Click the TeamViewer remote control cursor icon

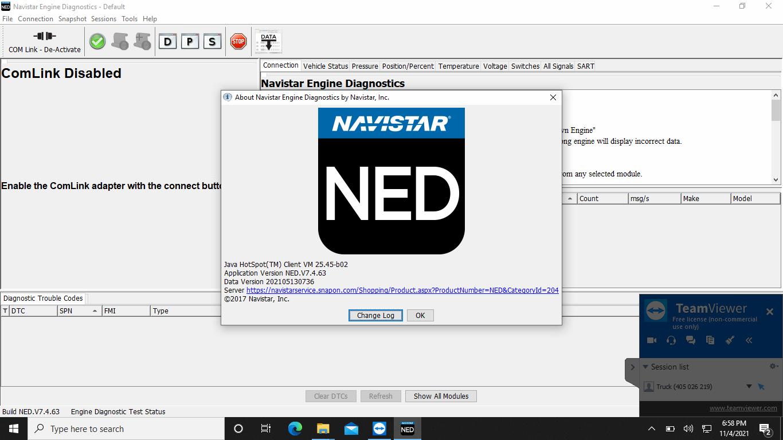click(x=761, y=387)
